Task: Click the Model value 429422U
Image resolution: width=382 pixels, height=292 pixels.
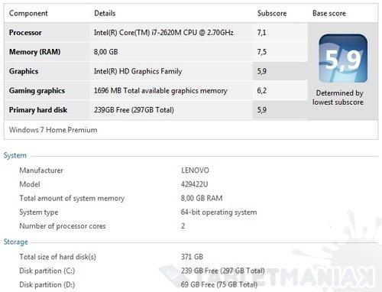Action: click(194, 184)
